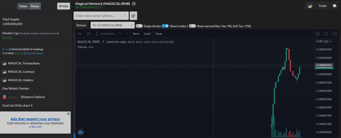Open the Pc v2 MAGICAL/BNB pair dropdown

pyautogui.click(x=113, y=25)
